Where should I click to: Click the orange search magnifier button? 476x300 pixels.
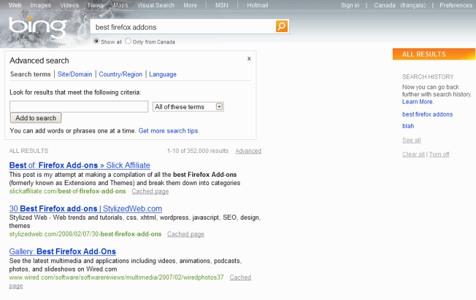point(281,26)
